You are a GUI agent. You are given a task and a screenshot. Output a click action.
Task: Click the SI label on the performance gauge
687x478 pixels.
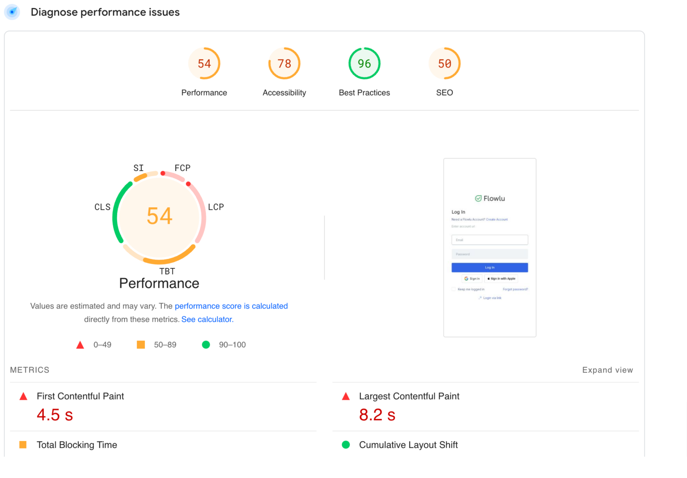(x=139, y=168)
